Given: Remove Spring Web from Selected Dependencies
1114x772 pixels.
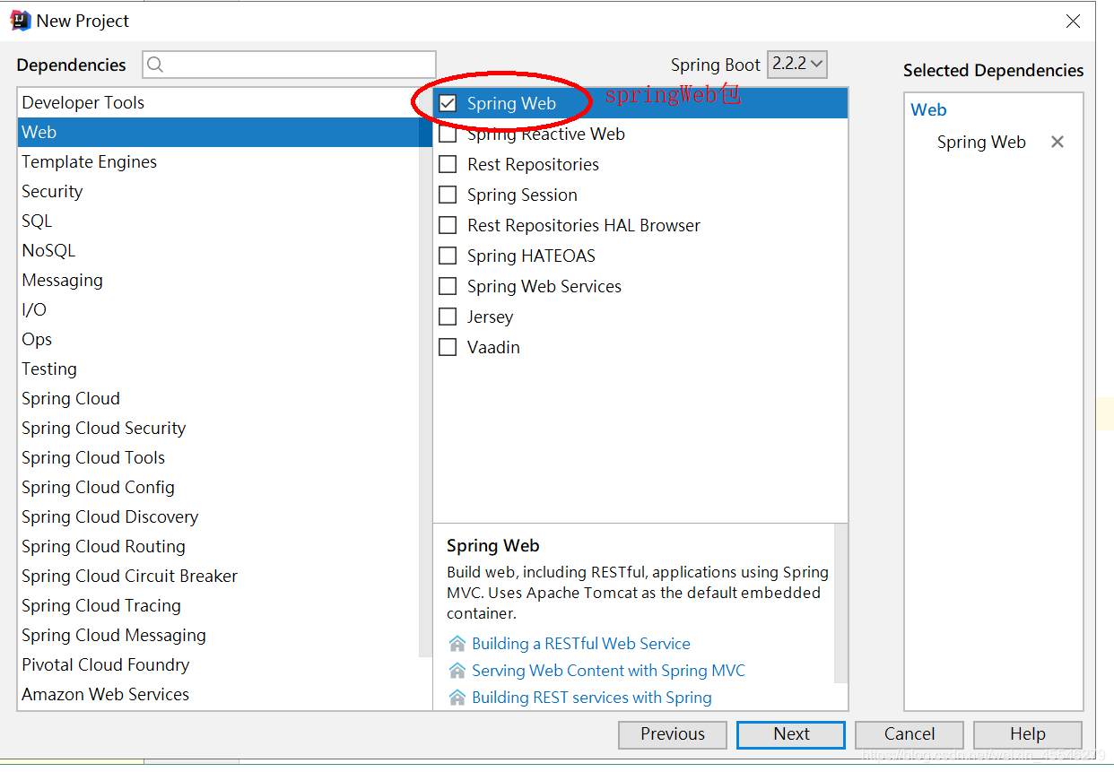Looking at the screenshot, I should click(1057, 142).
